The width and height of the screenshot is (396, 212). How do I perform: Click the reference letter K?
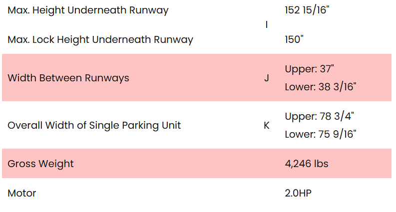(267, 125)
